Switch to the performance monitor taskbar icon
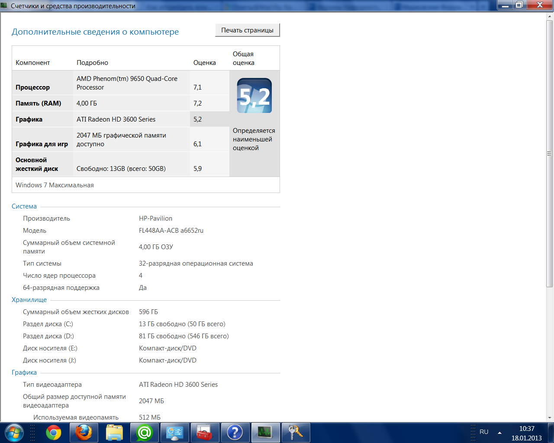The height and width of the screenshot is (443, 554). pyautogui.click(x=264, y=432)
